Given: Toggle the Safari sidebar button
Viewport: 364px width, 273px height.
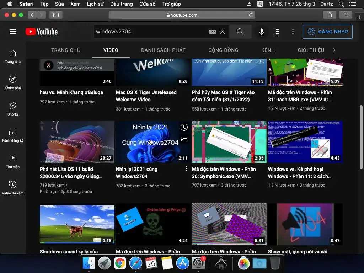Looking at the screenshot, I should click(x=56, y=15).
